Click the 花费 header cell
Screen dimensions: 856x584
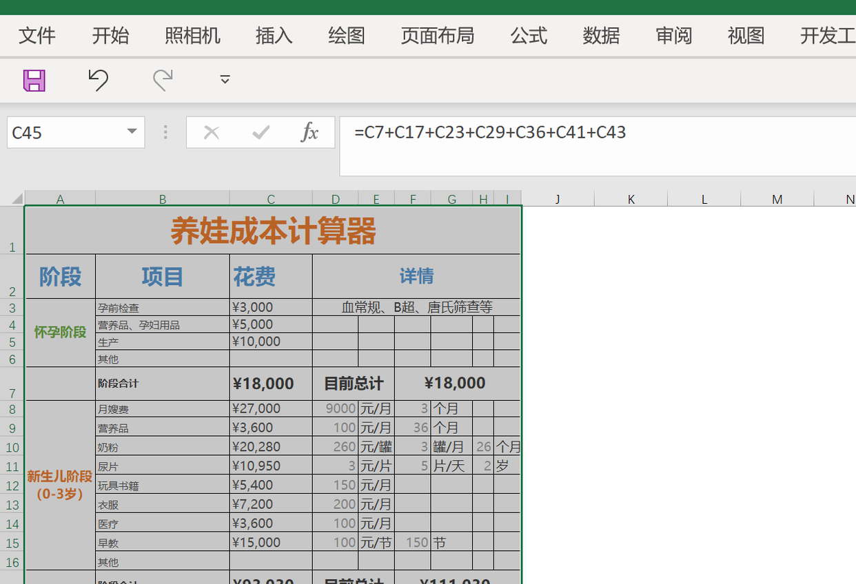271,277
